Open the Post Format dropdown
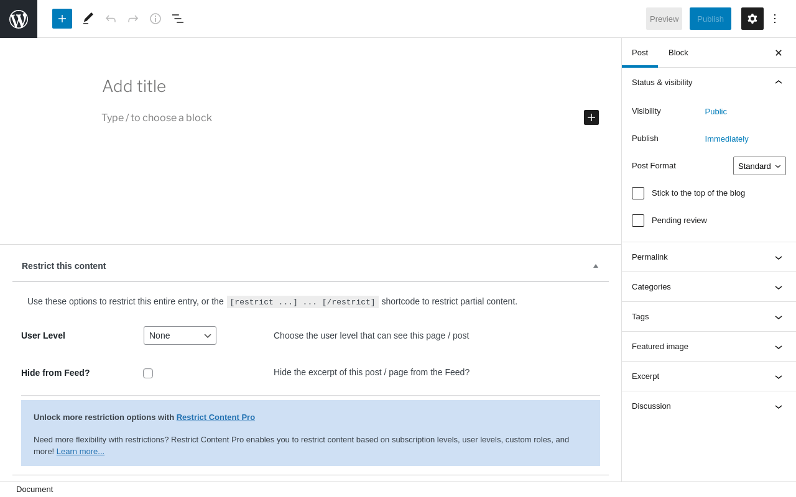 click(759, 166)
